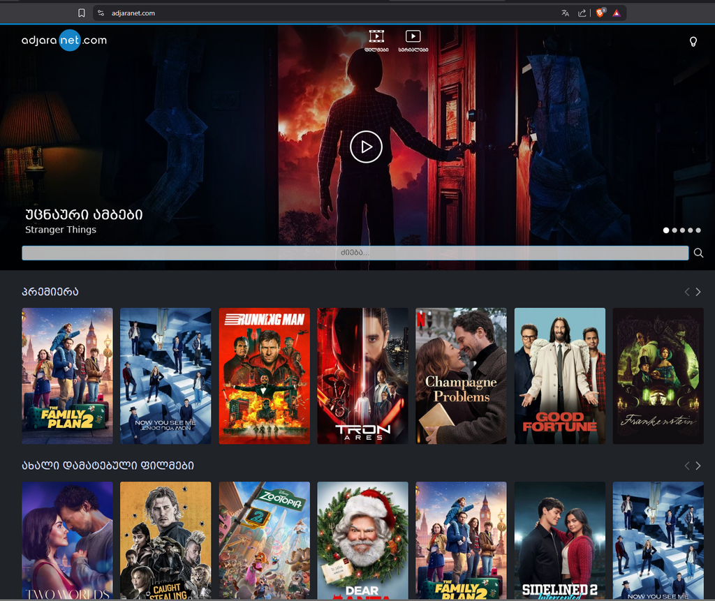Open the Caught Stealing poster
The height and width of the screenshot is (601, 715).
(x=165, y=540)
